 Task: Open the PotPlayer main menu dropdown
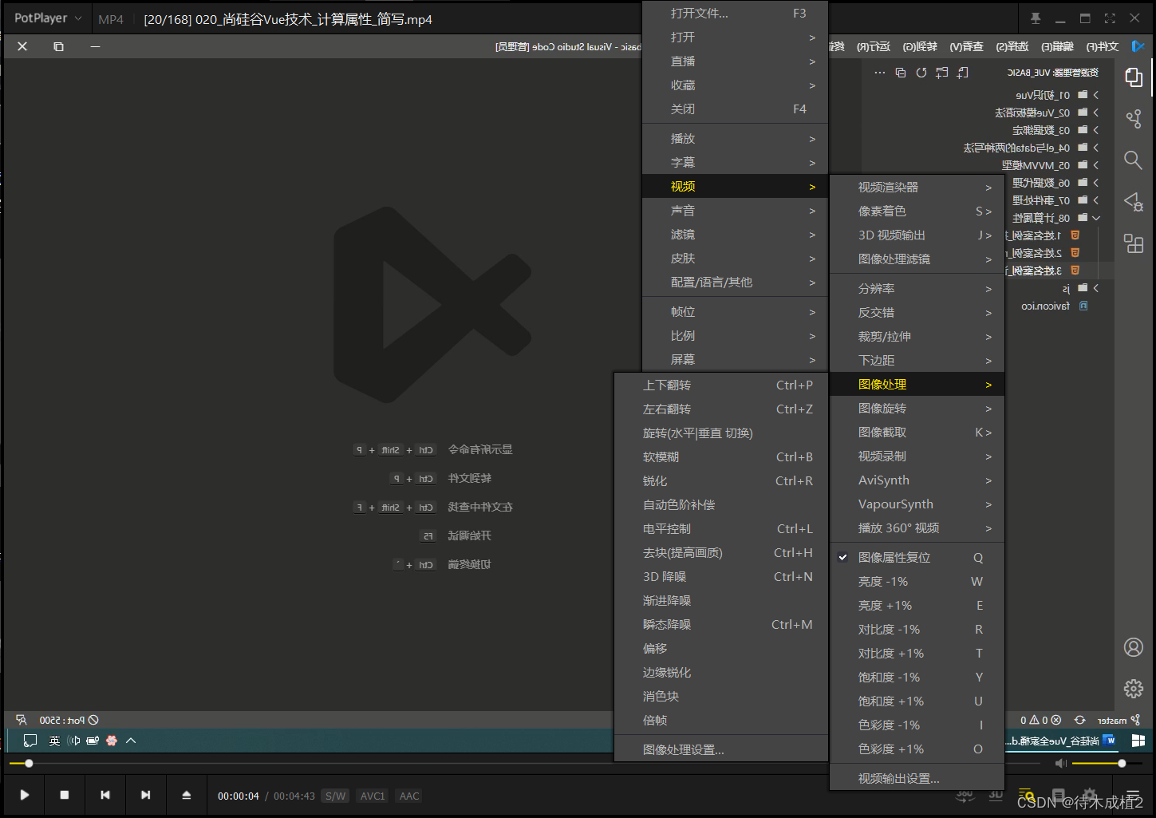pyautogui.click(x=48, y=18)
